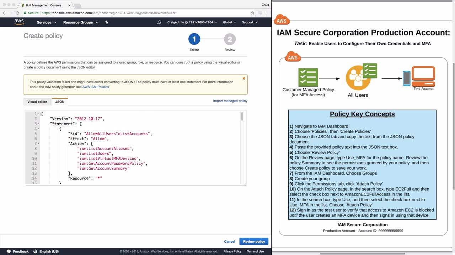Open the Privacy Policy link
This screenshot has height=255, width=455.
point(232,251)
